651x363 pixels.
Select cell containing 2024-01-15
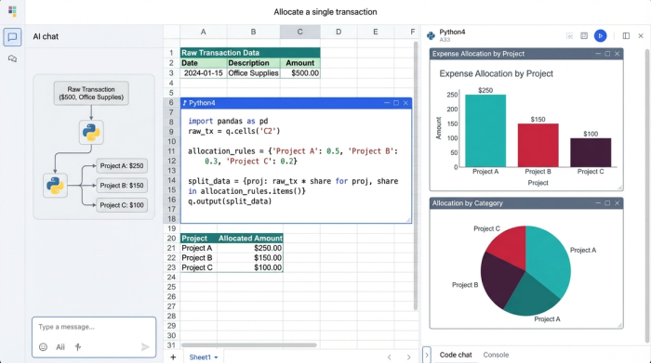tap(204, 73)
